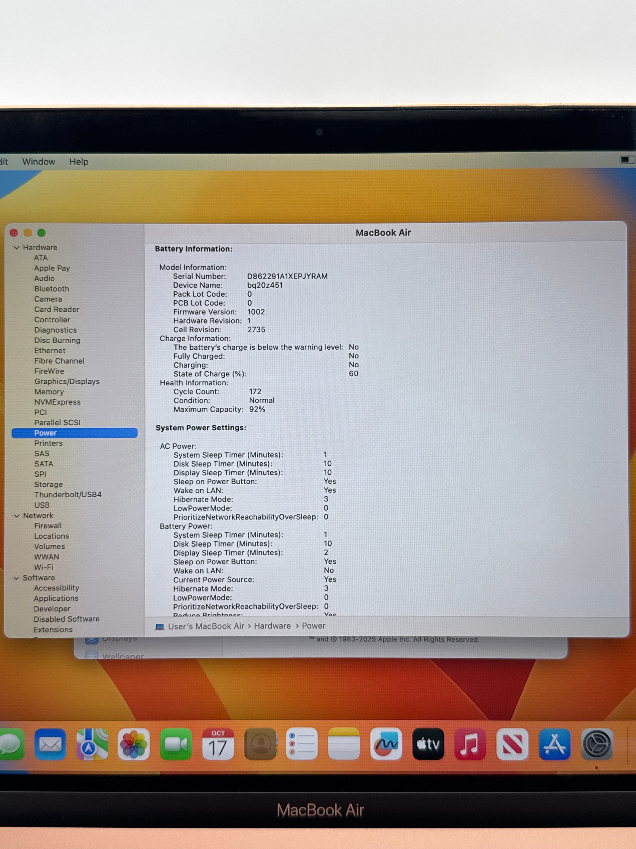
Task: Launch the Reminders app icon
Action: tap(302, 744)
